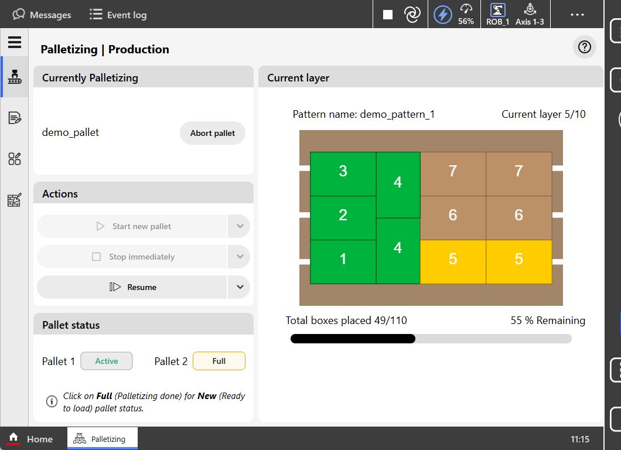Click the info icon in Pallet status
The height and width of the screenshot is (450, 621).
[52, 401]
